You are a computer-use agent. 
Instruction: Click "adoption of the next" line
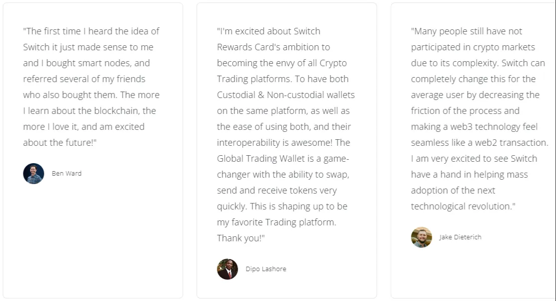453,190
